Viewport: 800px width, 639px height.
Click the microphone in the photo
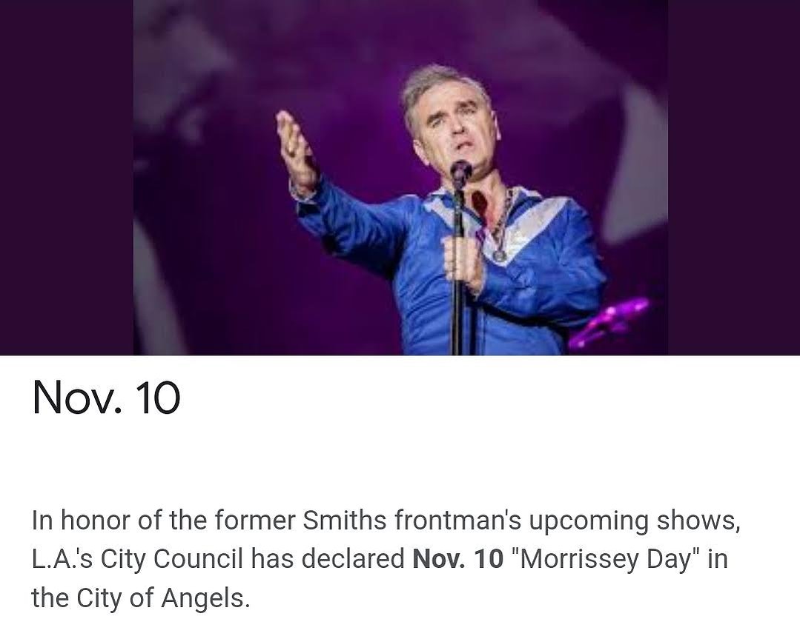click(461, 173)
